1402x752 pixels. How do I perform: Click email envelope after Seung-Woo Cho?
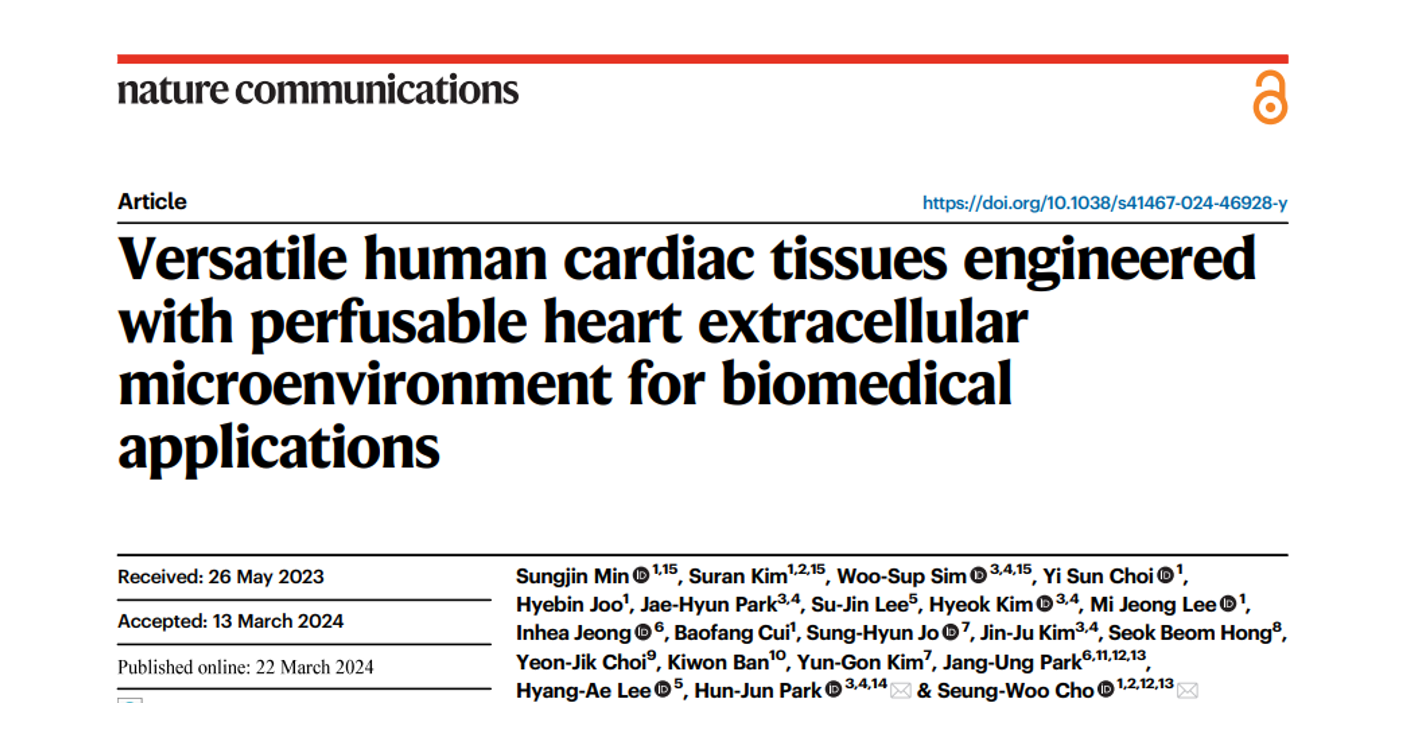(1187, 691)
